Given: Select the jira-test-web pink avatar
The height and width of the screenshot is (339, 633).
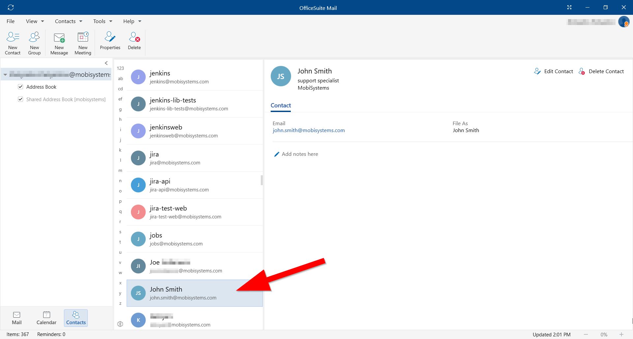Looking at the screenshot, I should tap(138, 212).
